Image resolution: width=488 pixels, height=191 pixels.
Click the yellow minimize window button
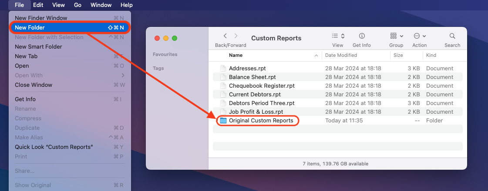pyautogui.click(x=166, y=38)
